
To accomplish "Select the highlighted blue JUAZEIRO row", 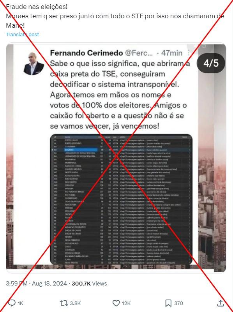I will pos(121,150).
